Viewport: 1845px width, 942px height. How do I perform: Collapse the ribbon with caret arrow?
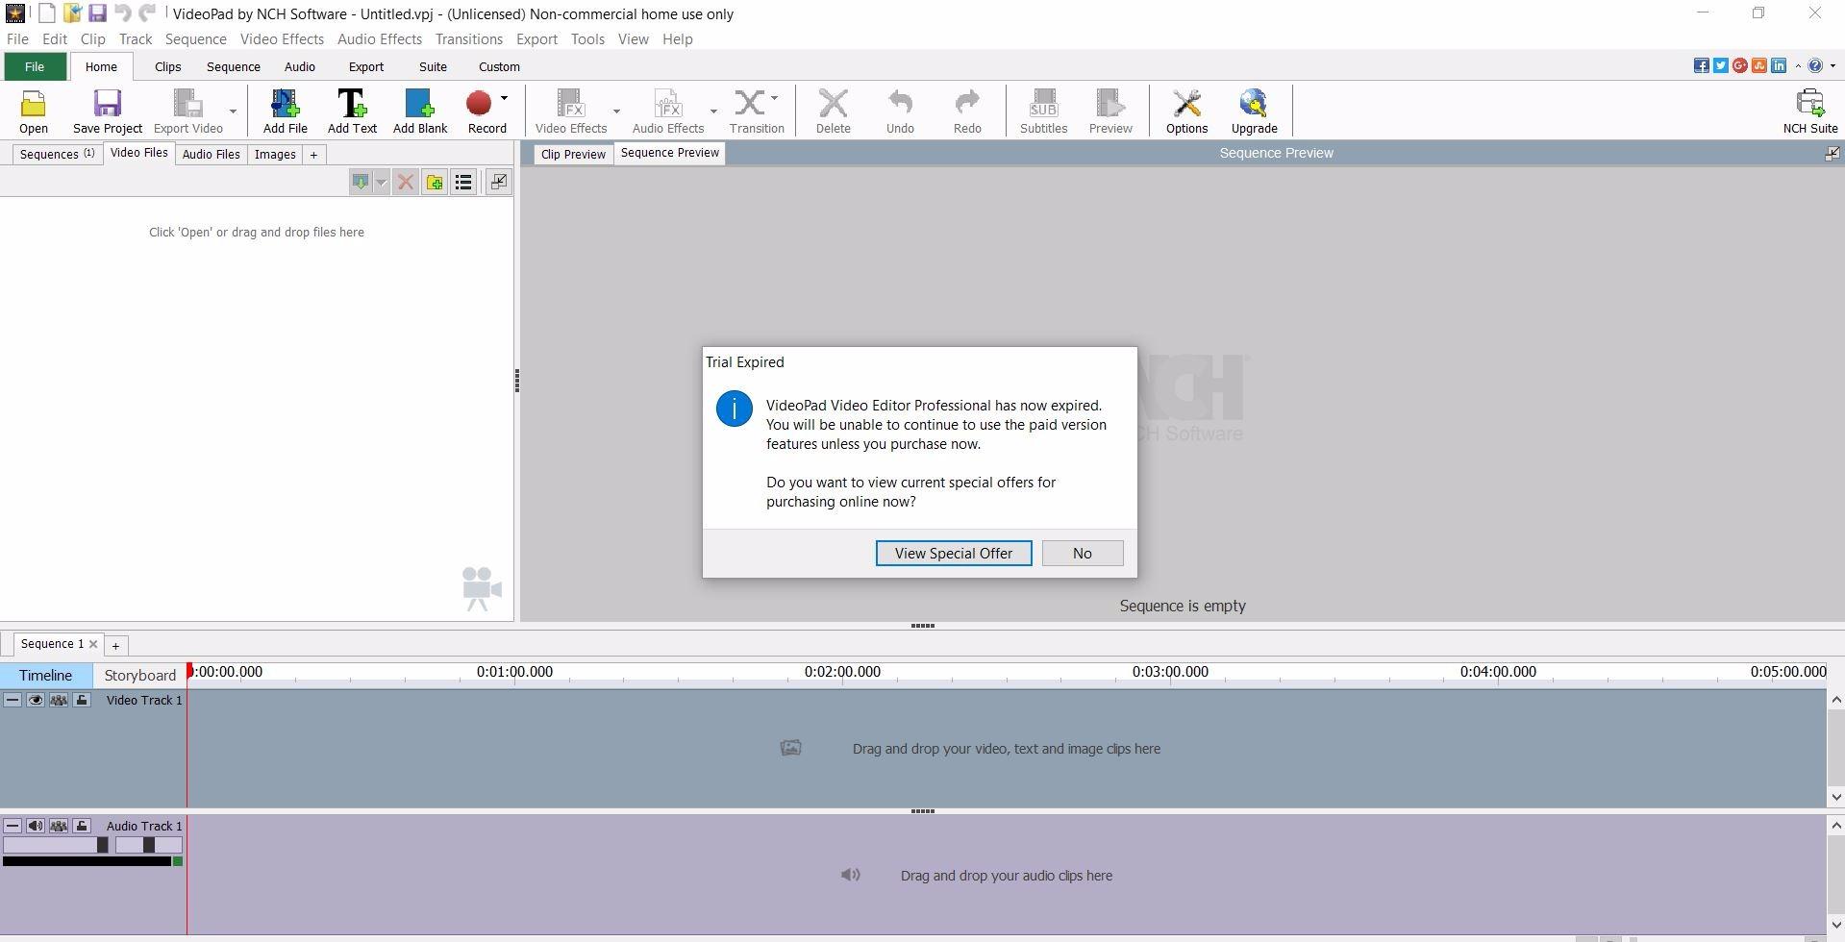coord(1798,66)
